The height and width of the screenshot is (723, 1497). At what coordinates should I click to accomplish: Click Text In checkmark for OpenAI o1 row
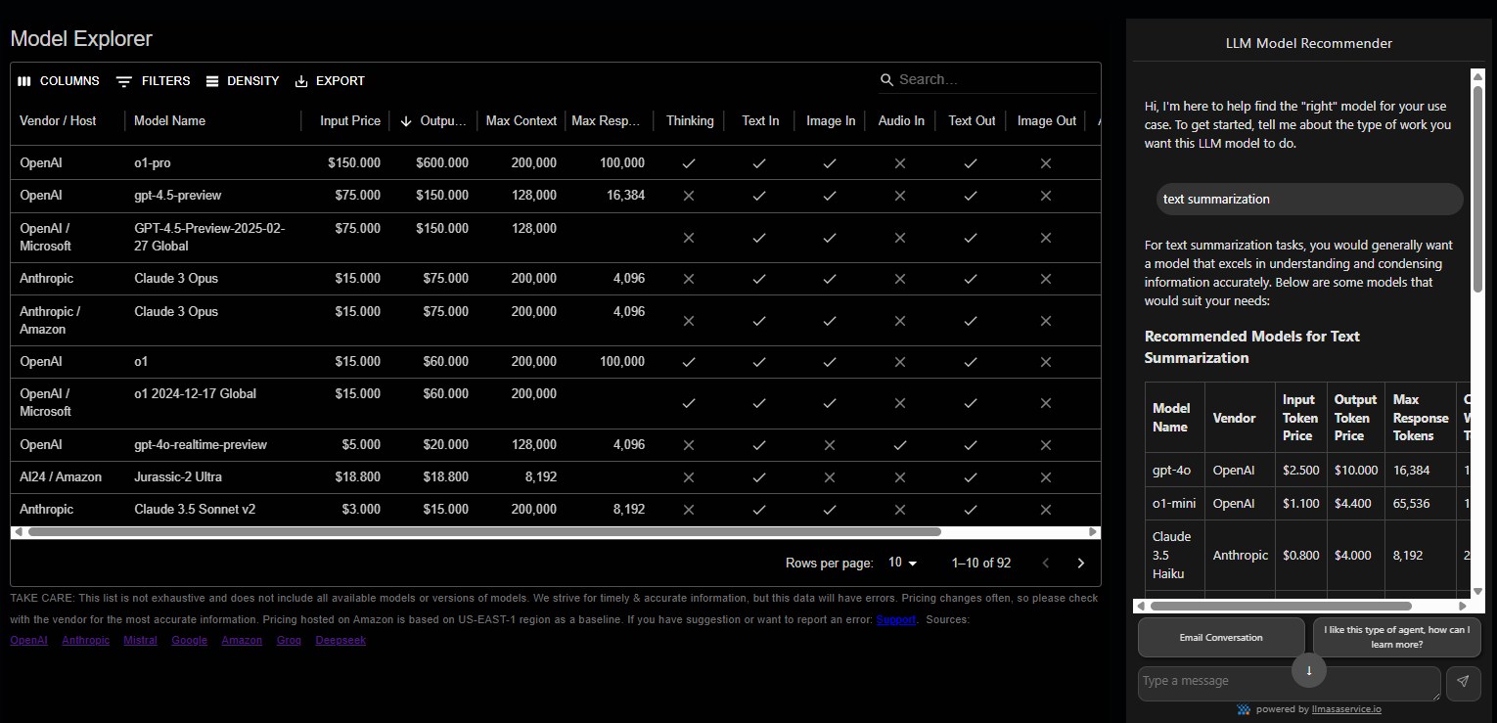tap(759, 362)
